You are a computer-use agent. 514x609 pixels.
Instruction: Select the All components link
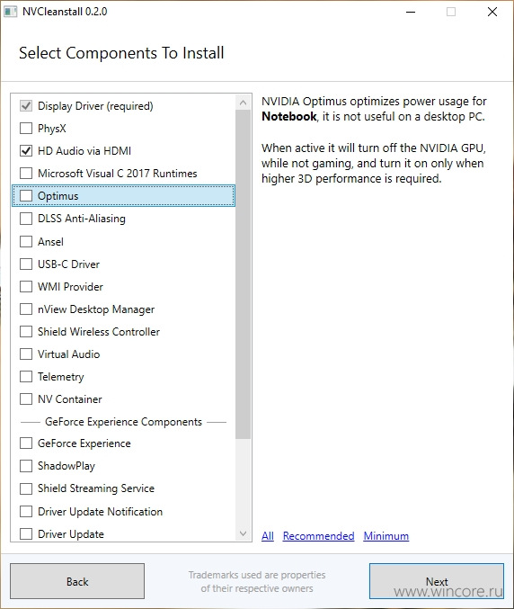(x=268, y=536)
